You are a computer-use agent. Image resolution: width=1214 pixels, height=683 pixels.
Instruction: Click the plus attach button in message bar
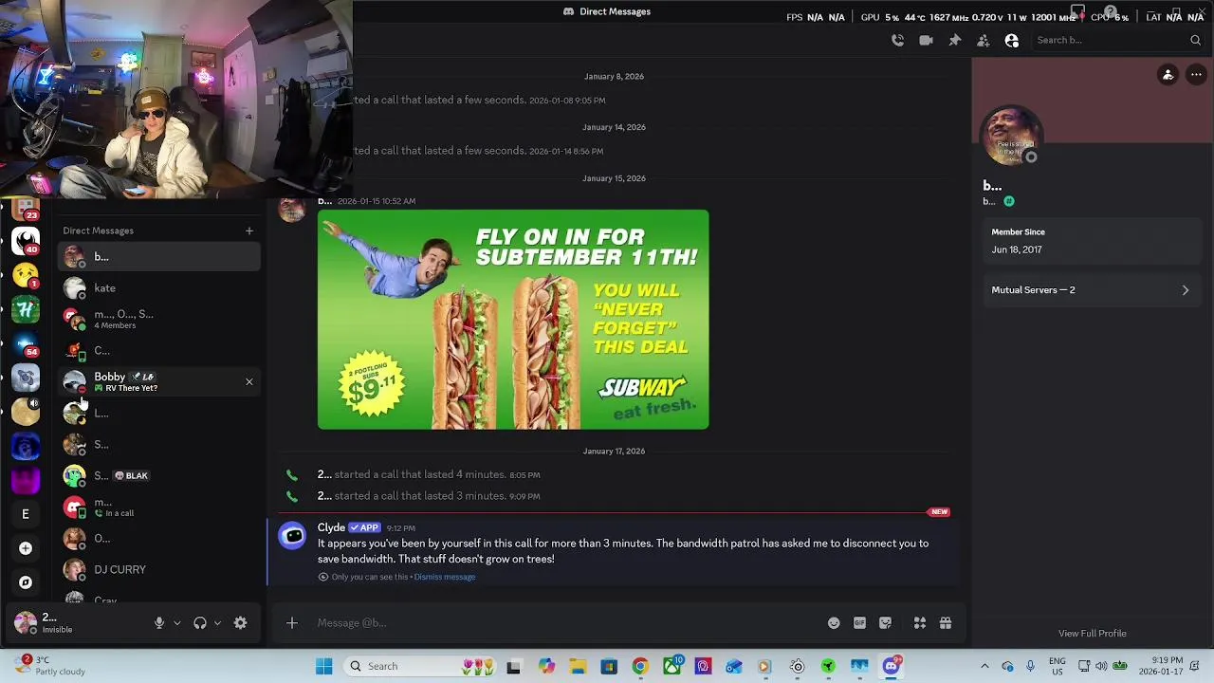(x=292, y=622)
